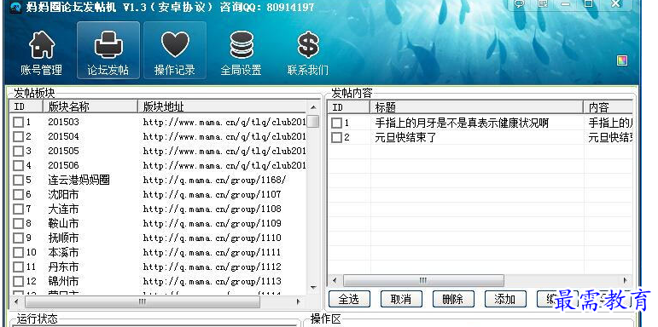Select the 抚顺市 row checkbox
658x327 pixels.
pyautogui.click(x=18, y=238)
